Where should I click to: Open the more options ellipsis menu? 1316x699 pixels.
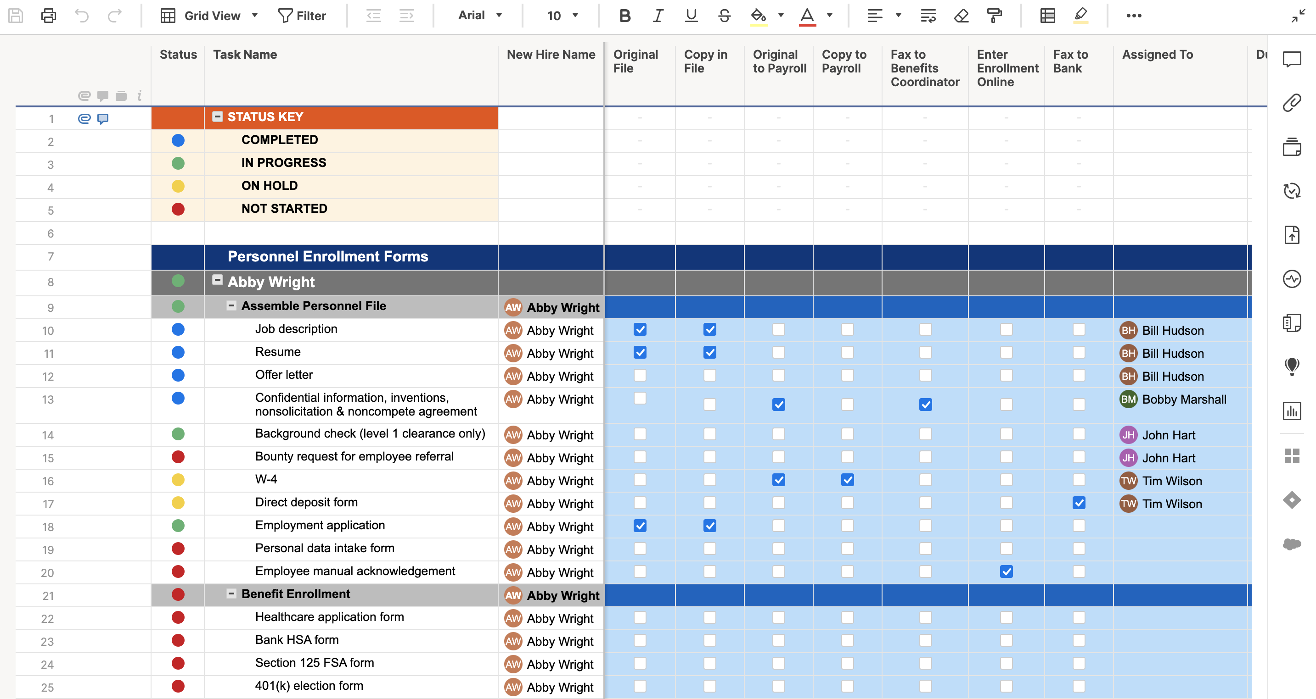coord(1134,16)
